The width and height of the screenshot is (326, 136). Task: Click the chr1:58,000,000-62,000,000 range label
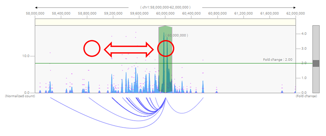point(165,7)
